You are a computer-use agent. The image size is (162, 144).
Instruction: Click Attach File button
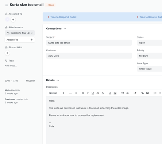20,39
